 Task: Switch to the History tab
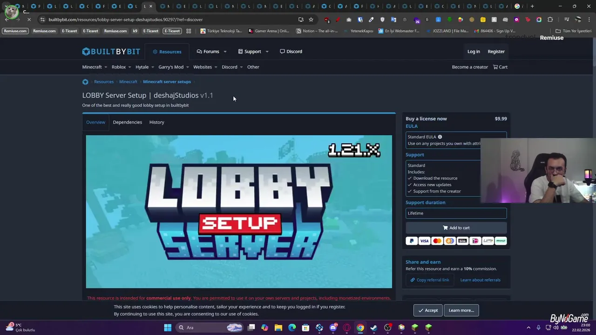tap(156, 122)
